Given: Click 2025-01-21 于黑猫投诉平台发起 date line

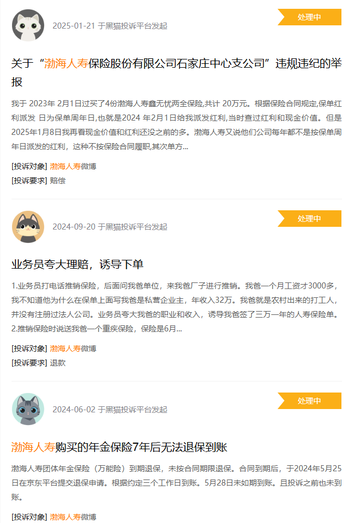Looking at the screenshot, I should (110, 26).
